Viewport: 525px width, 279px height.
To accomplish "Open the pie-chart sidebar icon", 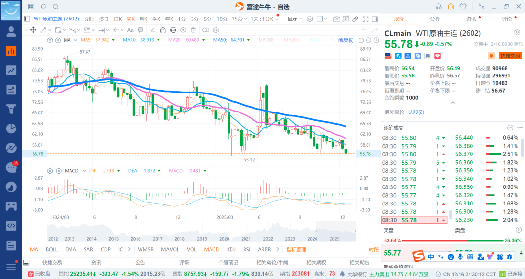I will [11, 129].
